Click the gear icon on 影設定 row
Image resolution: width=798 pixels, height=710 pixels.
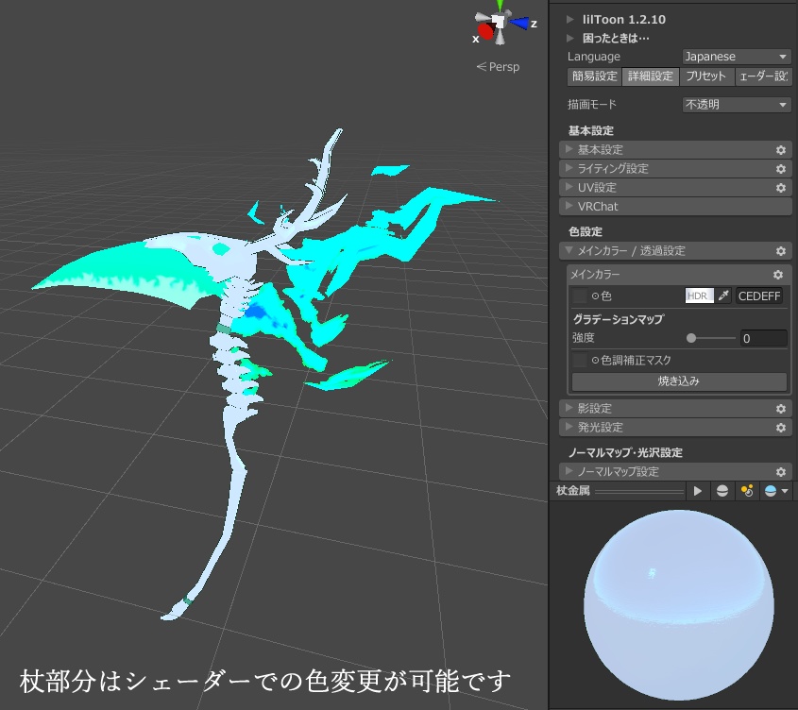tap(780, 408)
